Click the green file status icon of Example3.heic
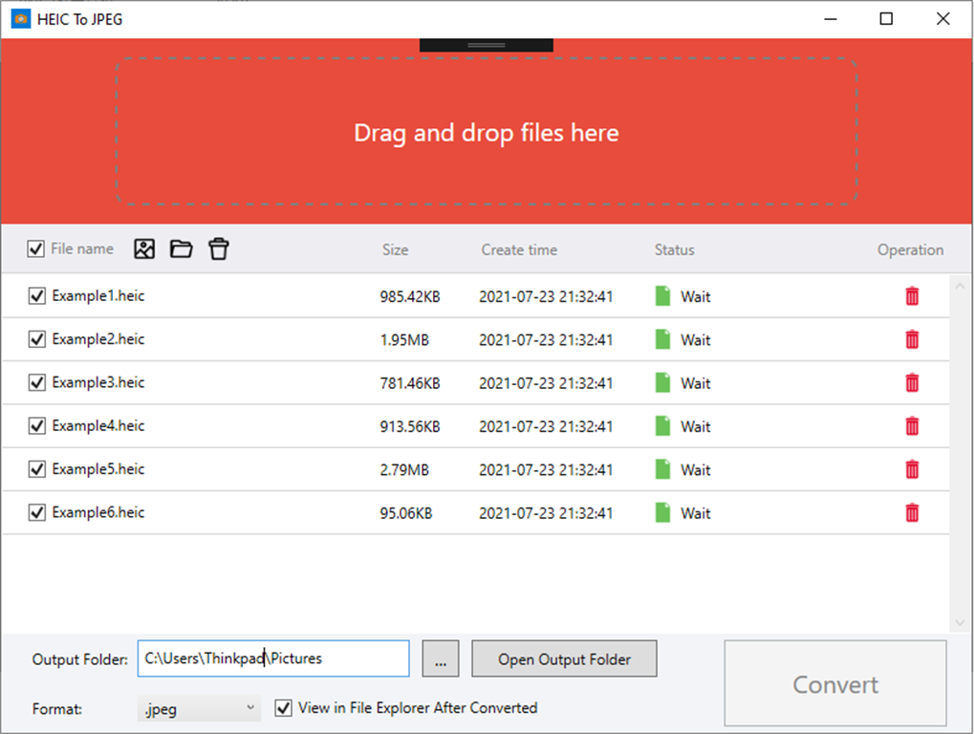 click(x=662, y=383)
